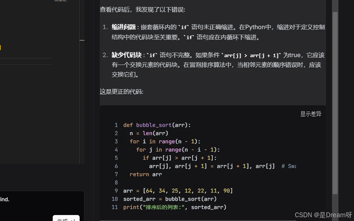Click code line 'sorted_arr = bubble_sort(arr)'
Screen dimensions: 354x221
(x=170, y=199)
